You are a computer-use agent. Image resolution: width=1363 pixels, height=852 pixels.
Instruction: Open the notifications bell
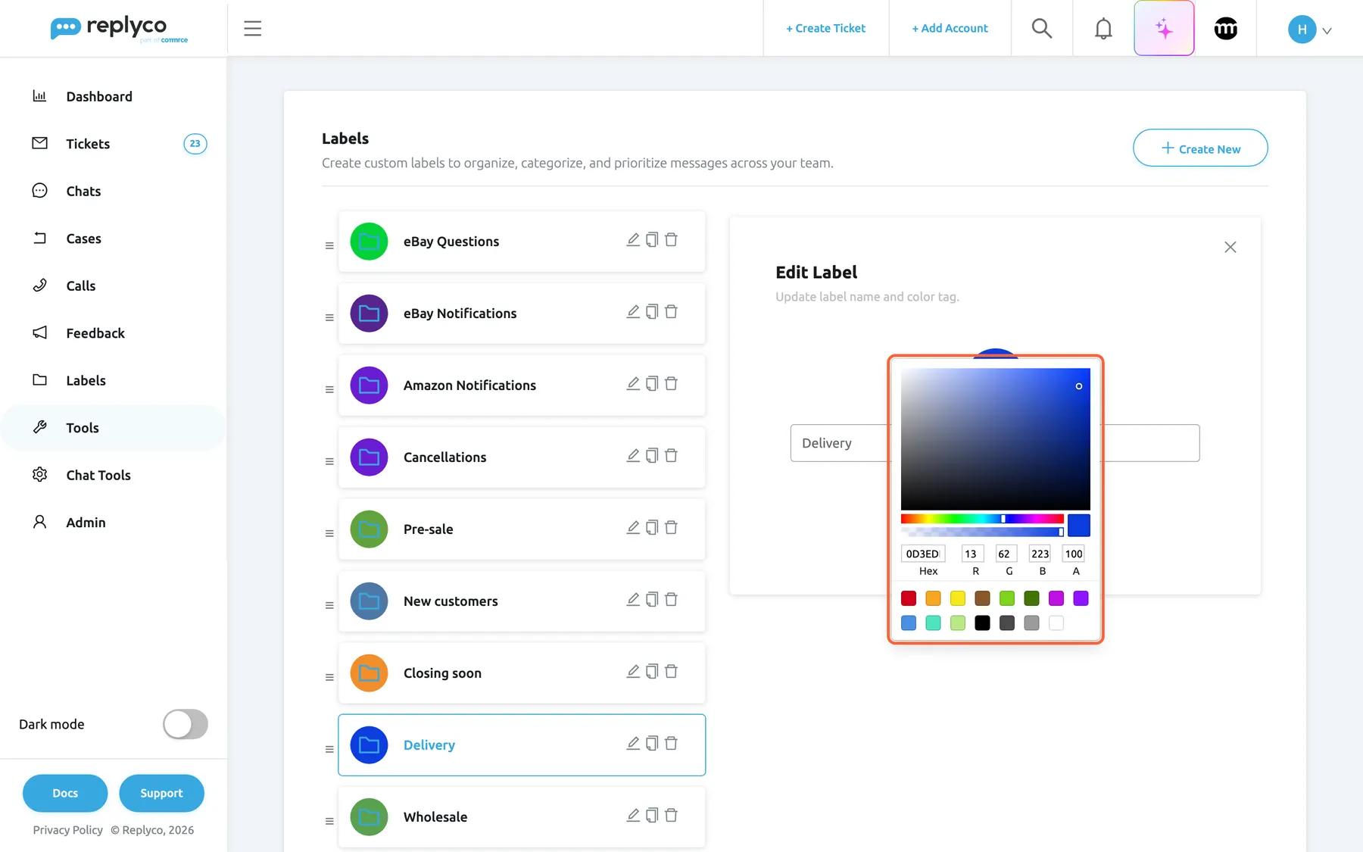pyautogui.click(x=1103, y=29)
